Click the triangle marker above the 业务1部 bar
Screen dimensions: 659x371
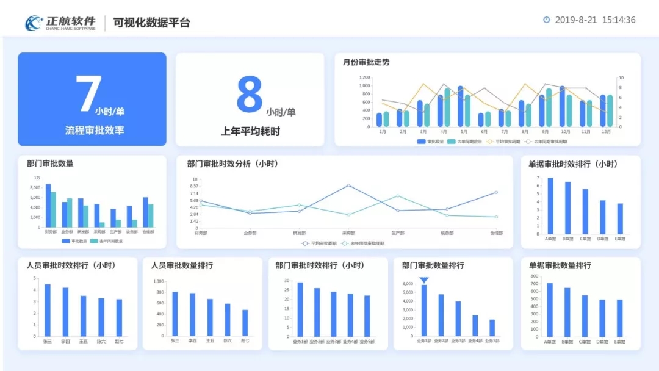click(423, 280)
